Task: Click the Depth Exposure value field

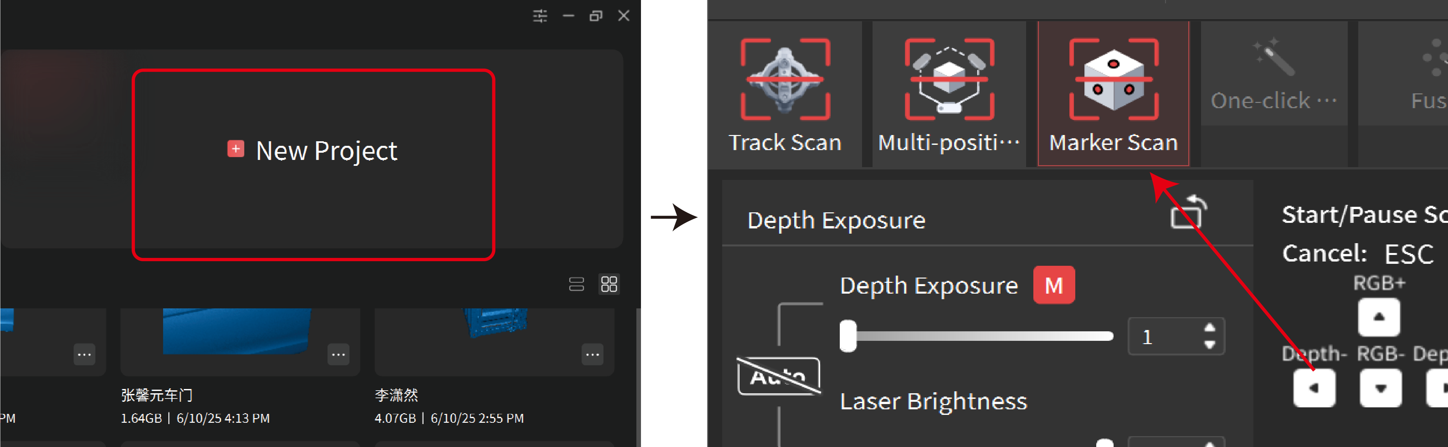Action: tap(1175, 336)
